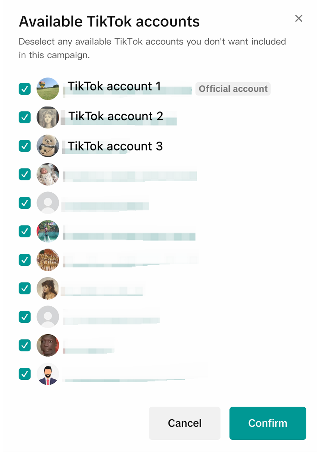Toggle the TikTok account 3 checkbox
Screen dimensions: 317x452
(x=25, y=146)
